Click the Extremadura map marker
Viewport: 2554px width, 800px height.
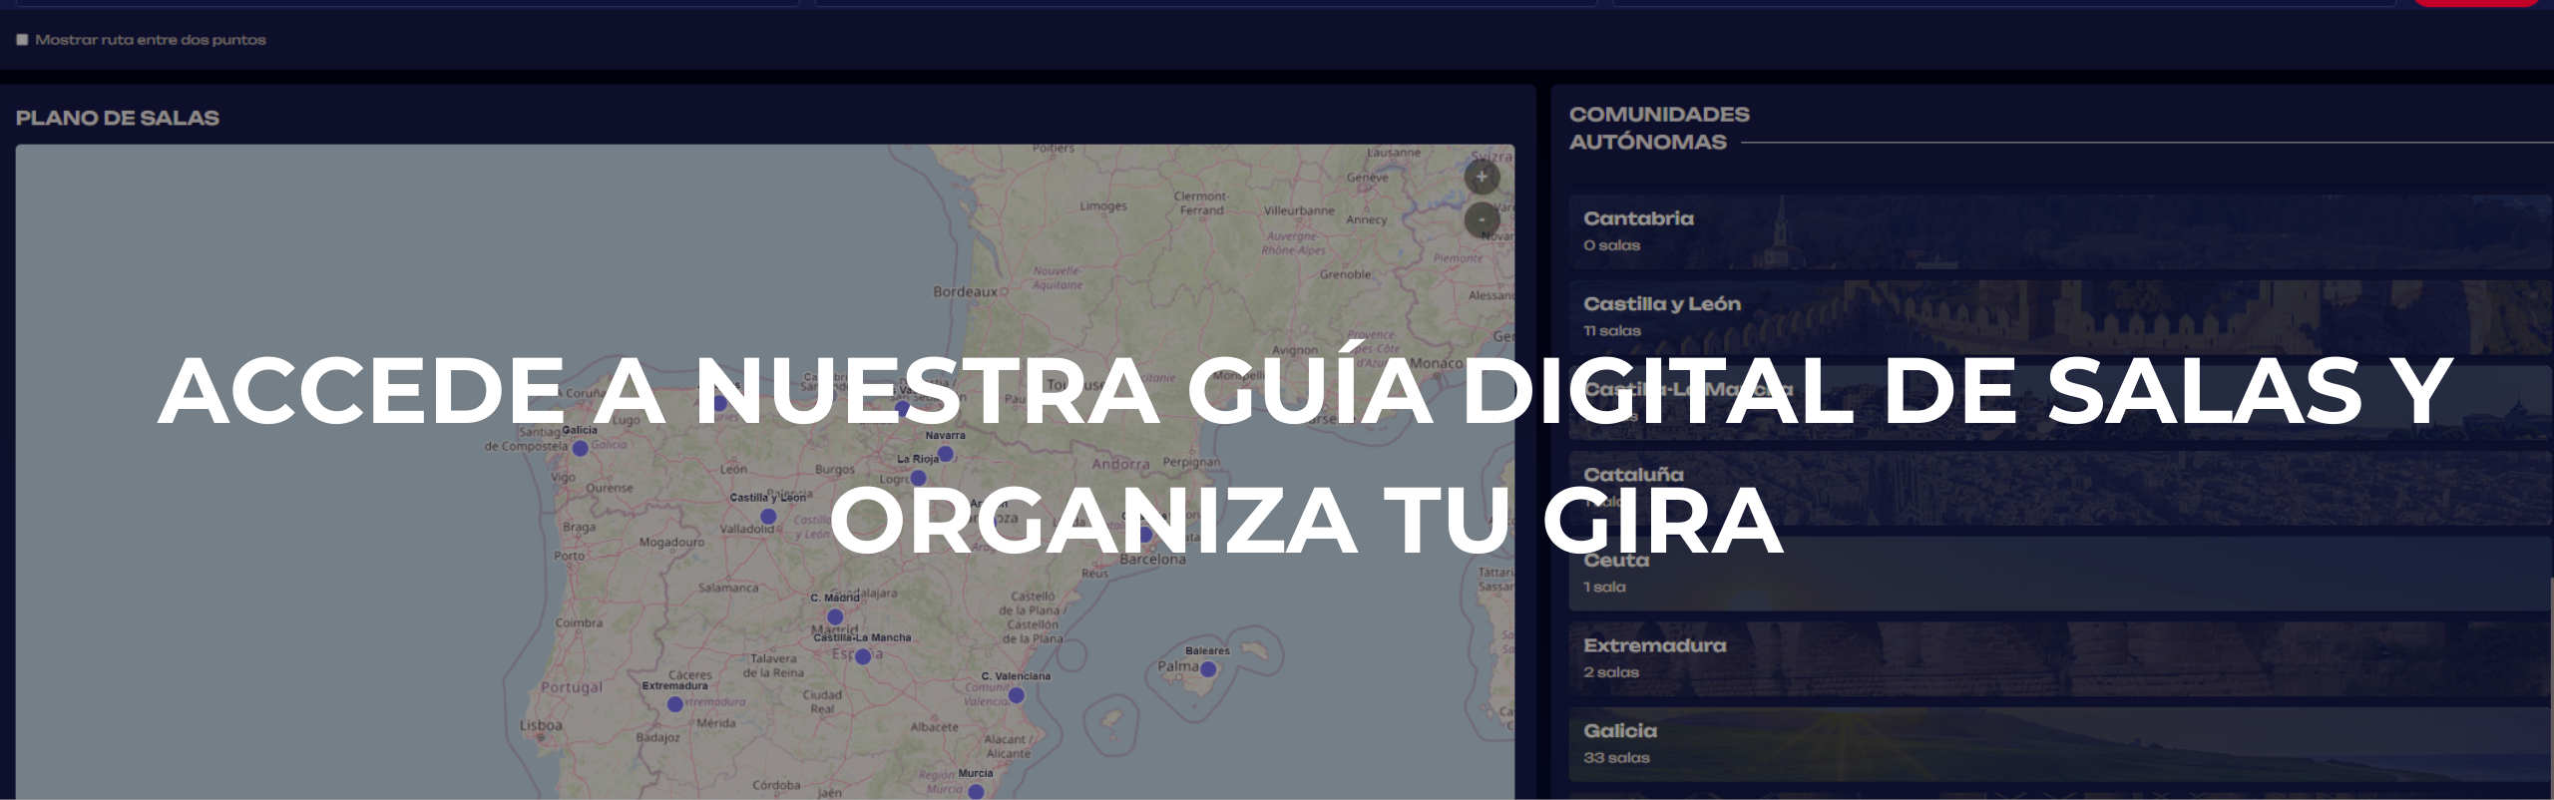click(x=675, y=704)
